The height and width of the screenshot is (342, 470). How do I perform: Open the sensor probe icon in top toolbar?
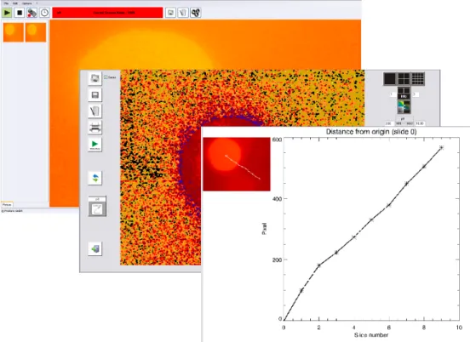click(32, 13)
